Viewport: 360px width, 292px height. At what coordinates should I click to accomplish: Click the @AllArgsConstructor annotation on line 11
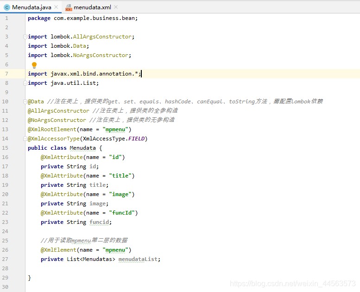click(x=58, y=111)
